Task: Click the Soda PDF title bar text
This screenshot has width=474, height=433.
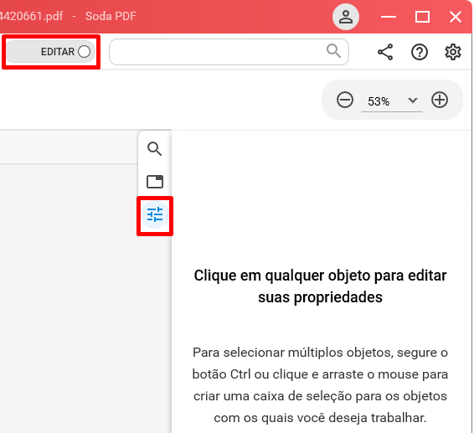Action: [x=111, y=16]
